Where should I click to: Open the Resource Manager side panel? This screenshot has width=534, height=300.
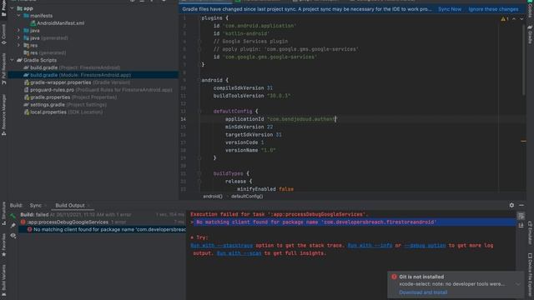3,116
